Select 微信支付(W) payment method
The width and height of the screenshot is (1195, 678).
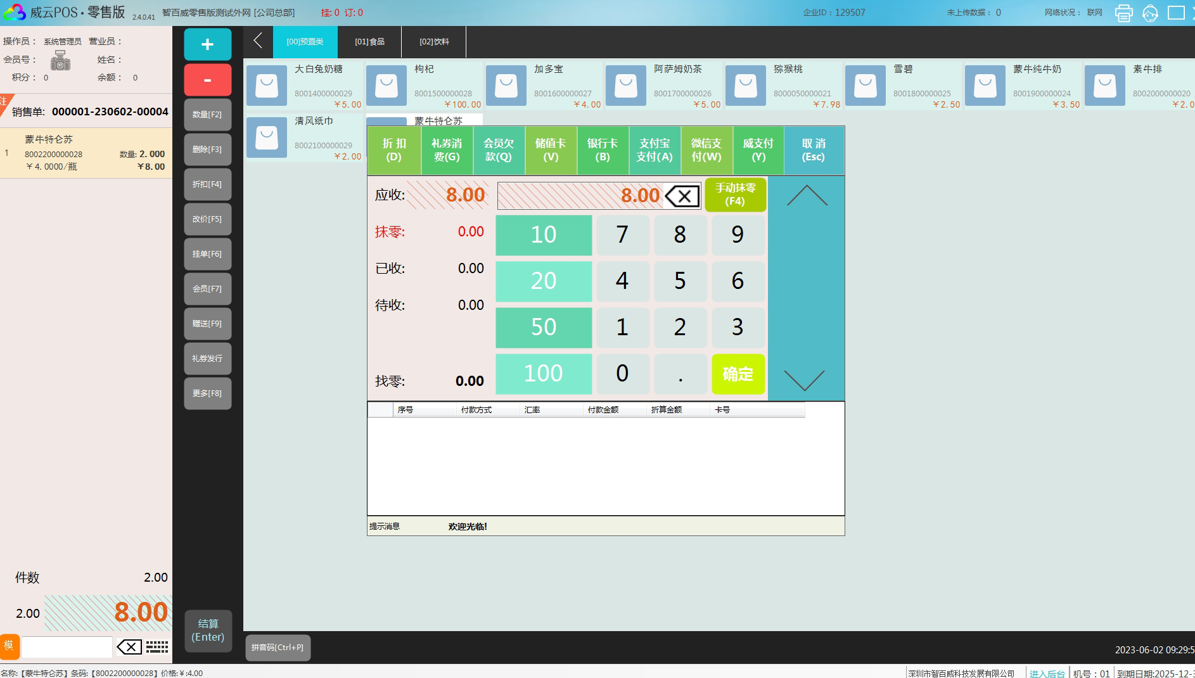[x=706, y=150]
